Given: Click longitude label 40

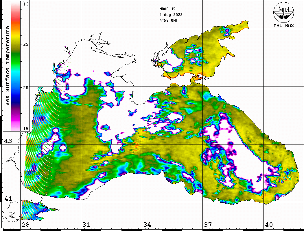Looking at the screenshot, I should (269, 225).
